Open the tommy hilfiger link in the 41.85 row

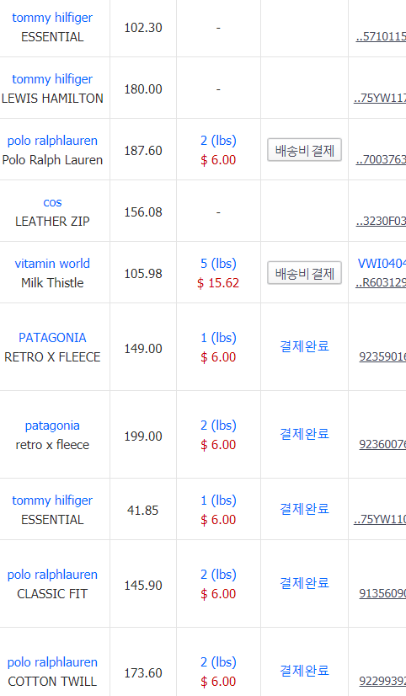coord(52,501)
